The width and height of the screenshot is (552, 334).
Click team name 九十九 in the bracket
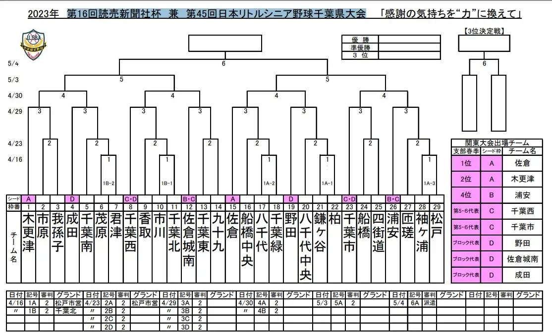pos(218,233)
